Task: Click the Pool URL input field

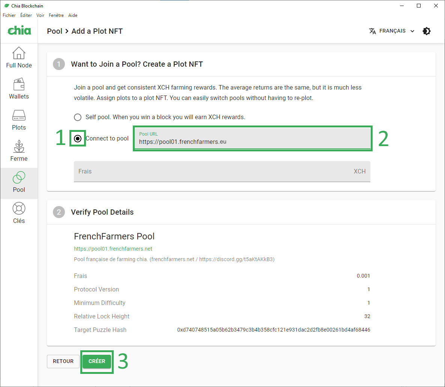Action: (x=252, y=142)
